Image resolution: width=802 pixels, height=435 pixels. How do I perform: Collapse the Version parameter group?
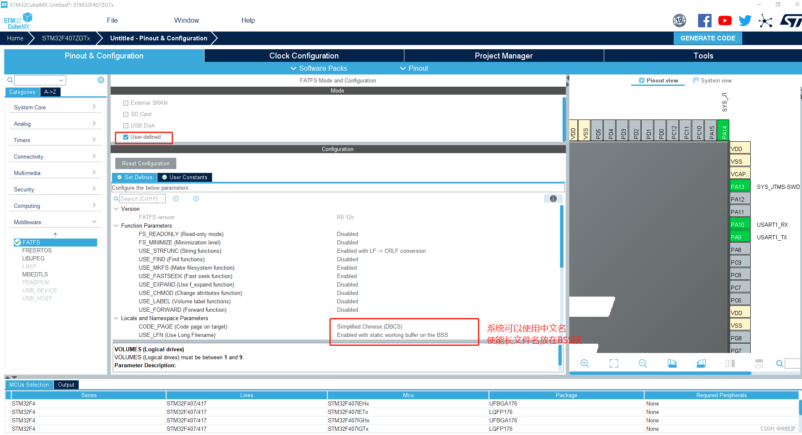(117, 209)
